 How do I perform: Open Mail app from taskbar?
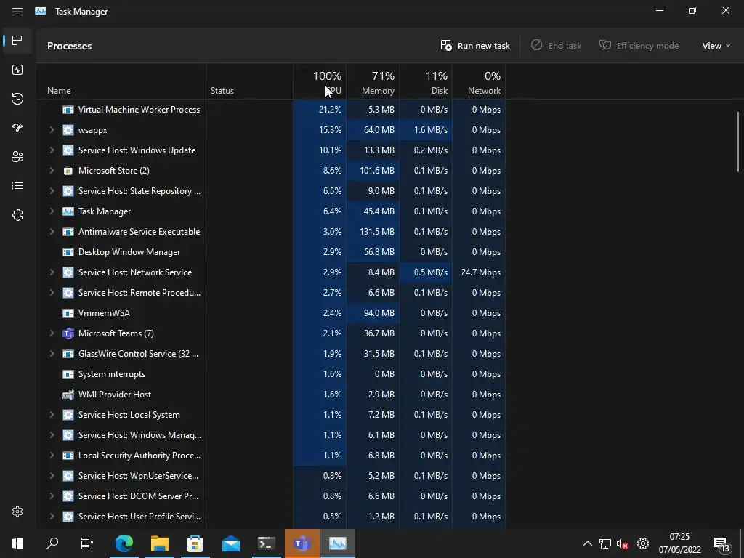coord(231,543)
